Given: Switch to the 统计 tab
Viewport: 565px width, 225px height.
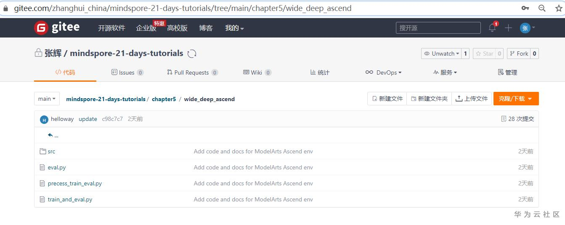Looking at the screenshot, I should click(320, 72).
